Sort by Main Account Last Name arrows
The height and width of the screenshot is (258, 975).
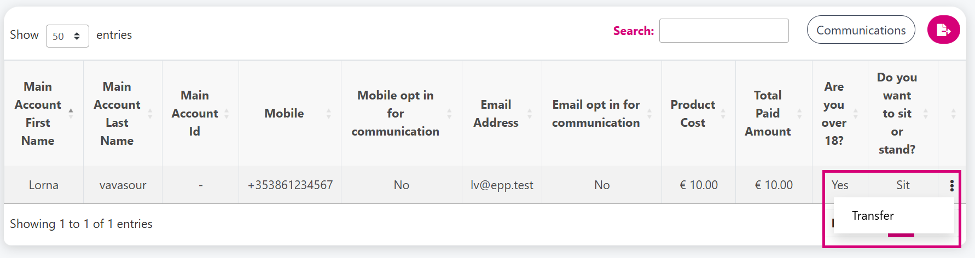coord(150,113)
